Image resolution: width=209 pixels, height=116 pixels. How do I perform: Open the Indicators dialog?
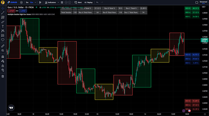point(50,2)
